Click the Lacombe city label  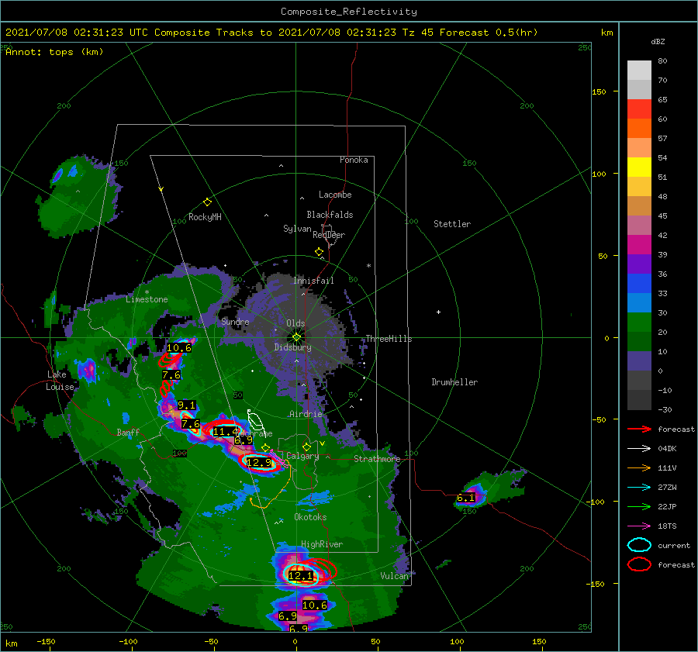pos(335,195)
